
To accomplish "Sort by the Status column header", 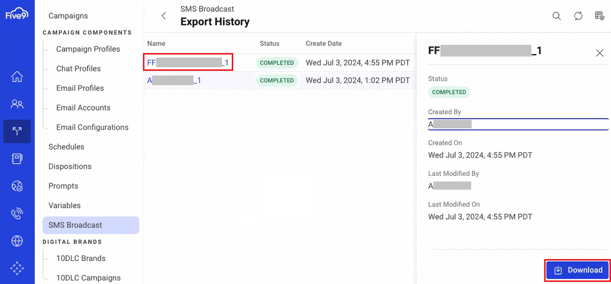I will click(x=270, y=43).
